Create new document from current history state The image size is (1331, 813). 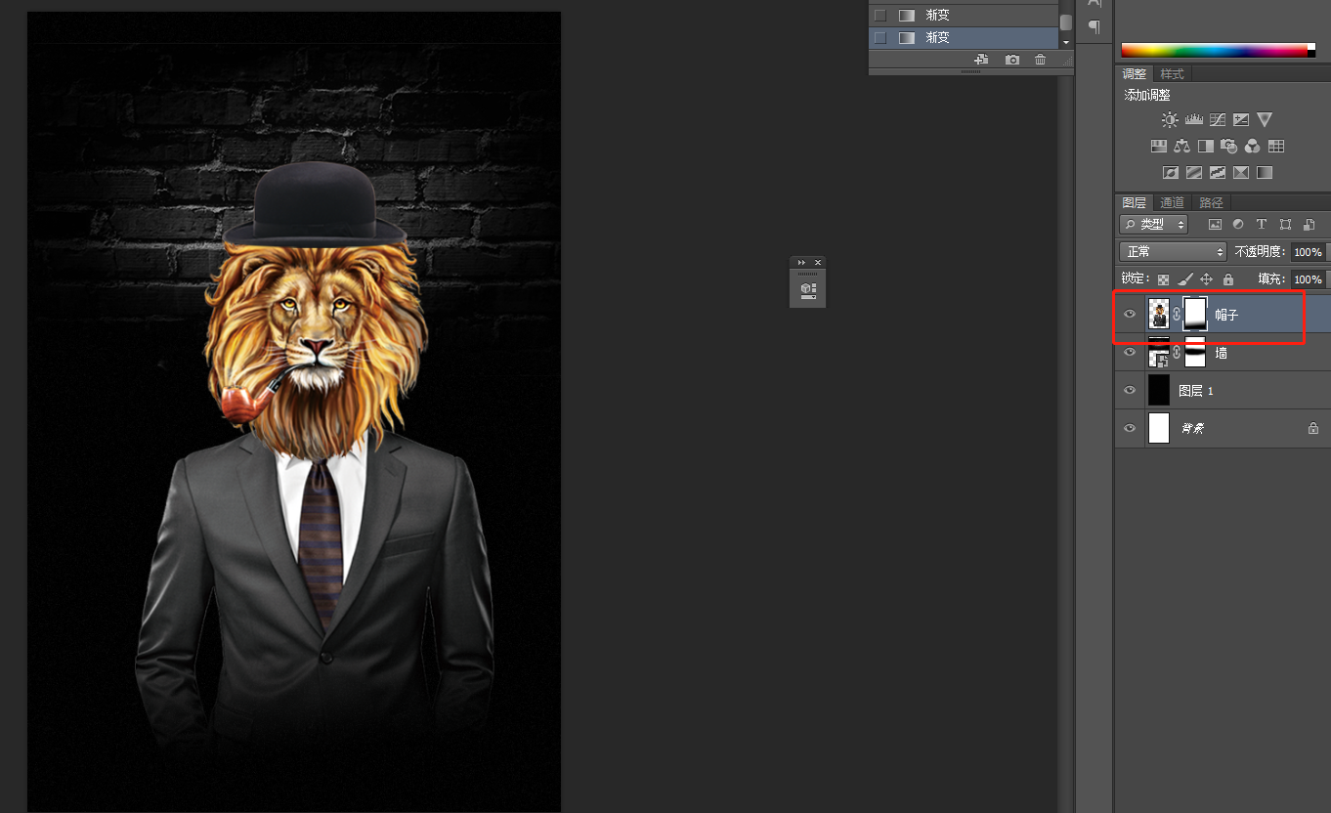[x=982, y=60]
